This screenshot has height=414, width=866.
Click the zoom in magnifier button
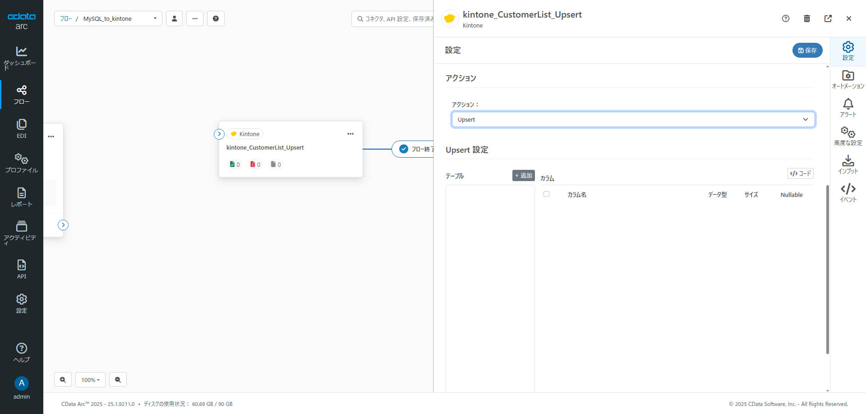(x=63, y=380)
